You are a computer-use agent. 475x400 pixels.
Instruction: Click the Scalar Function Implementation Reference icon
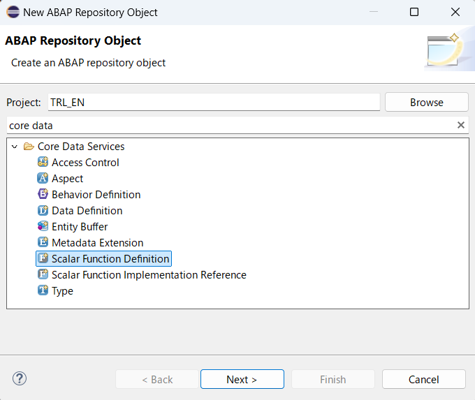[43, 275]
